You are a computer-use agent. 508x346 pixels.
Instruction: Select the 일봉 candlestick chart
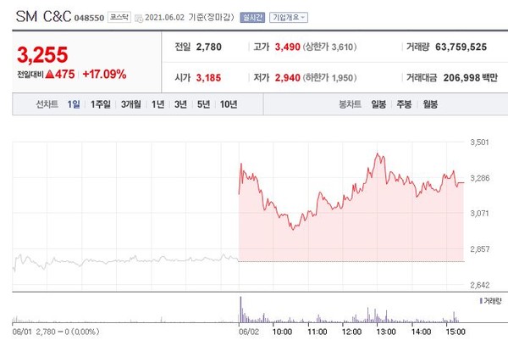tap(378, 104)
